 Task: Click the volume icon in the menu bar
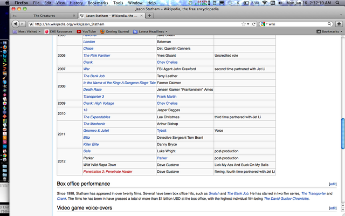(x=280, y=3)
